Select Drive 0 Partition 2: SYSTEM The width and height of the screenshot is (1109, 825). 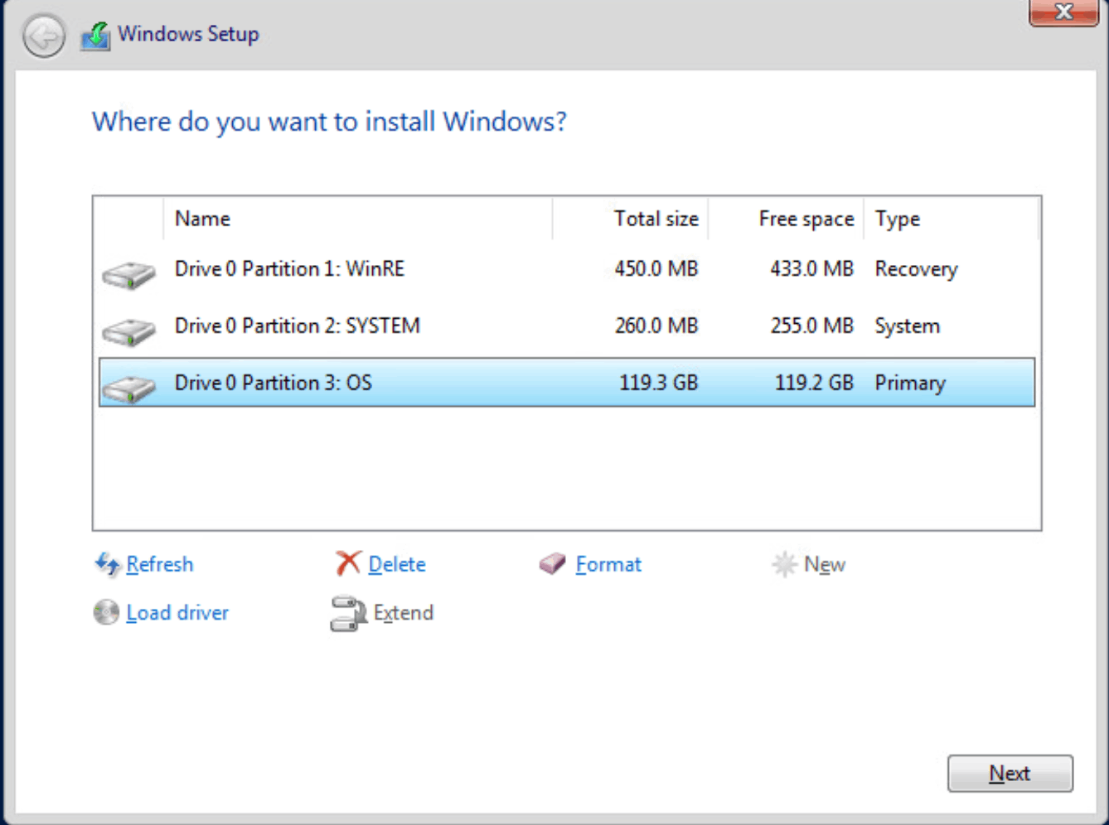pos(567,326)
